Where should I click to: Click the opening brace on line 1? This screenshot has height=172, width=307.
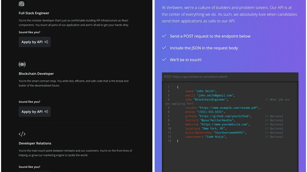tap(178, 87)
